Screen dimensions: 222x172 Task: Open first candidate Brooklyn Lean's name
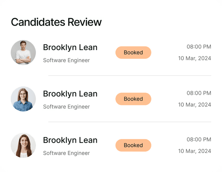click(x=70, y=48)
